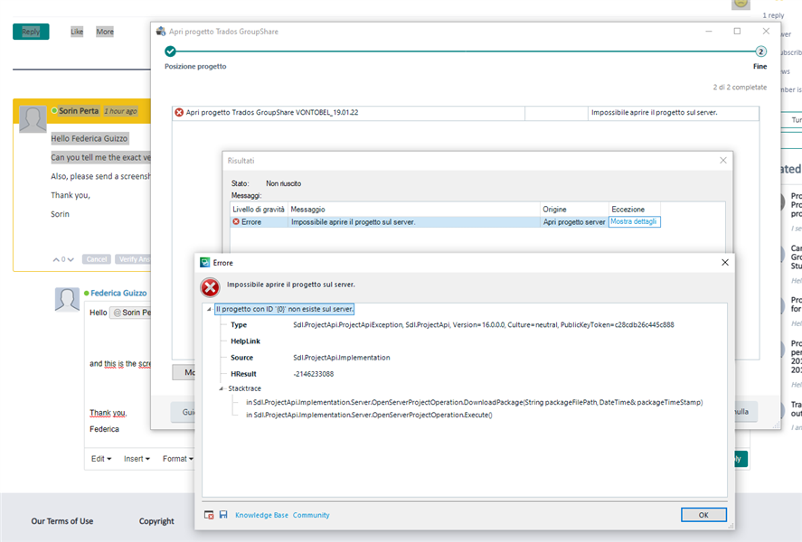Open Our Terms of Use footer link
Viewport: 802px width, 542px height.
pyautogui.click(x=61, y=521)
